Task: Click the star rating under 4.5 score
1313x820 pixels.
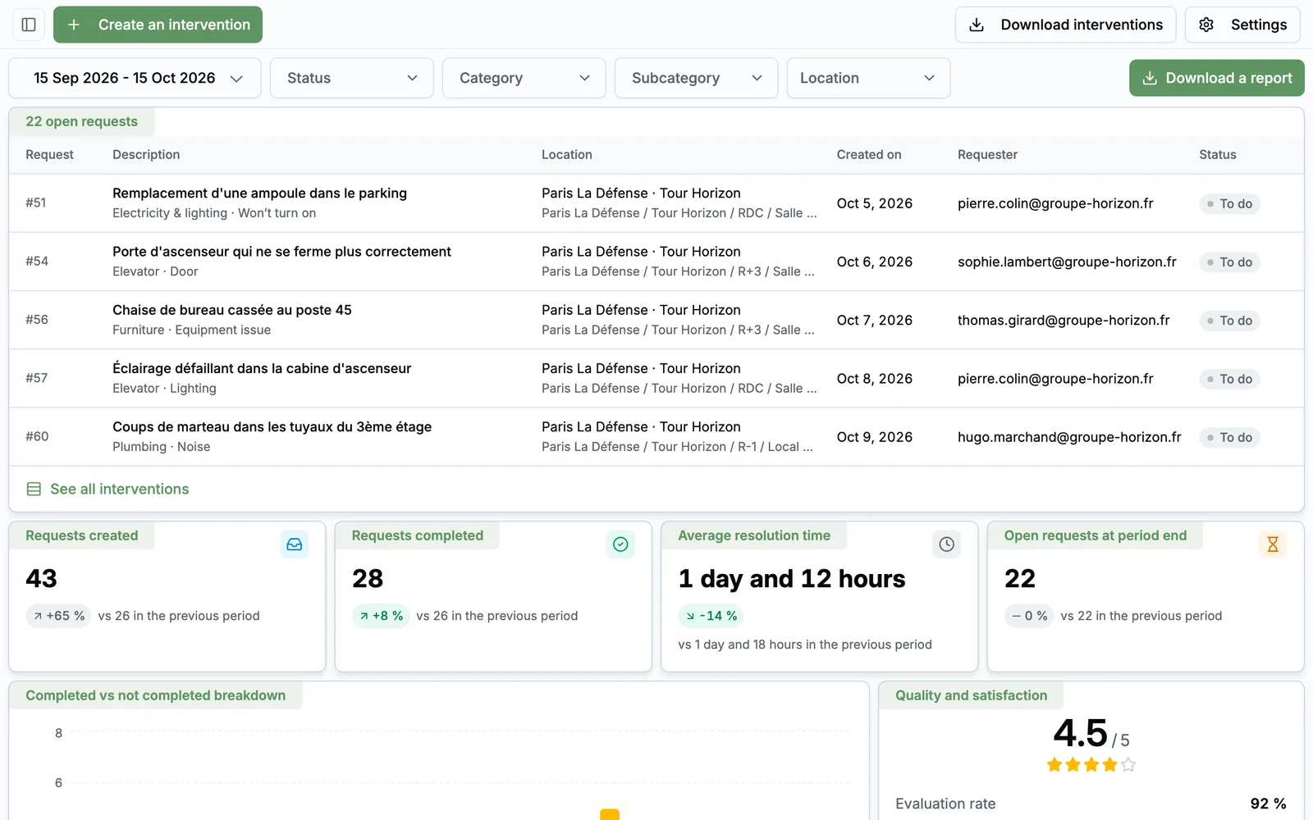Action: click(1091, 765)
